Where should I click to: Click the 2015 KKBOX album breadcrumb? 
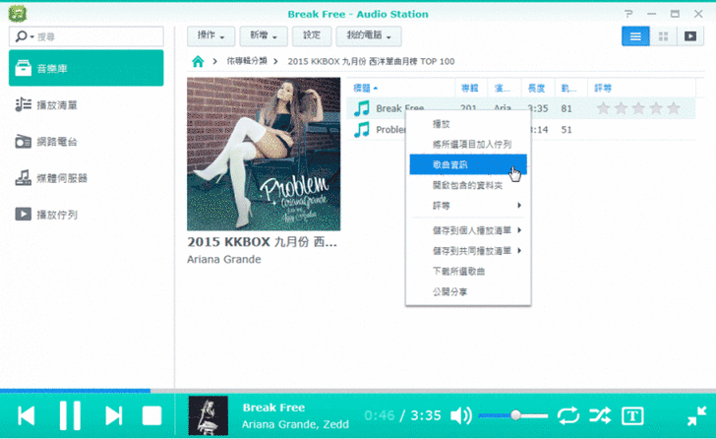tap(371, 61)
